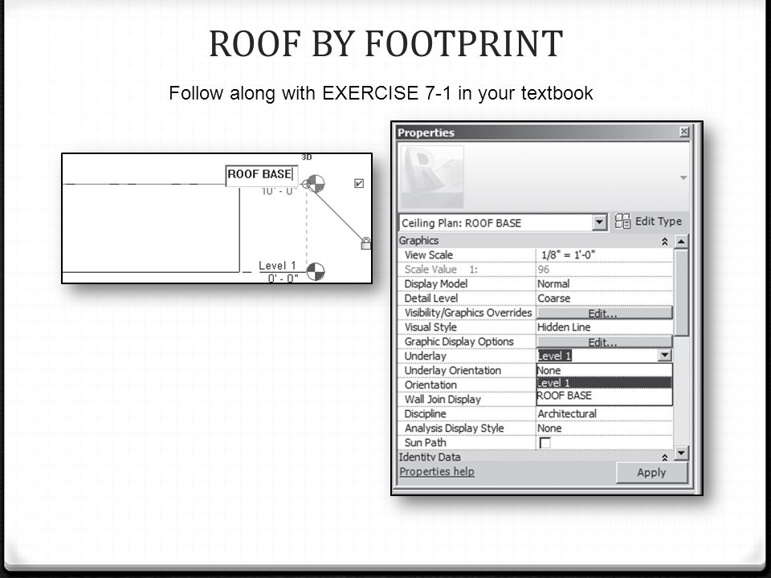Image resolution: width=771 pixels, height=578 pixels.
Task: Click the Underlay dropdown arrow
Action: (664, 356)
